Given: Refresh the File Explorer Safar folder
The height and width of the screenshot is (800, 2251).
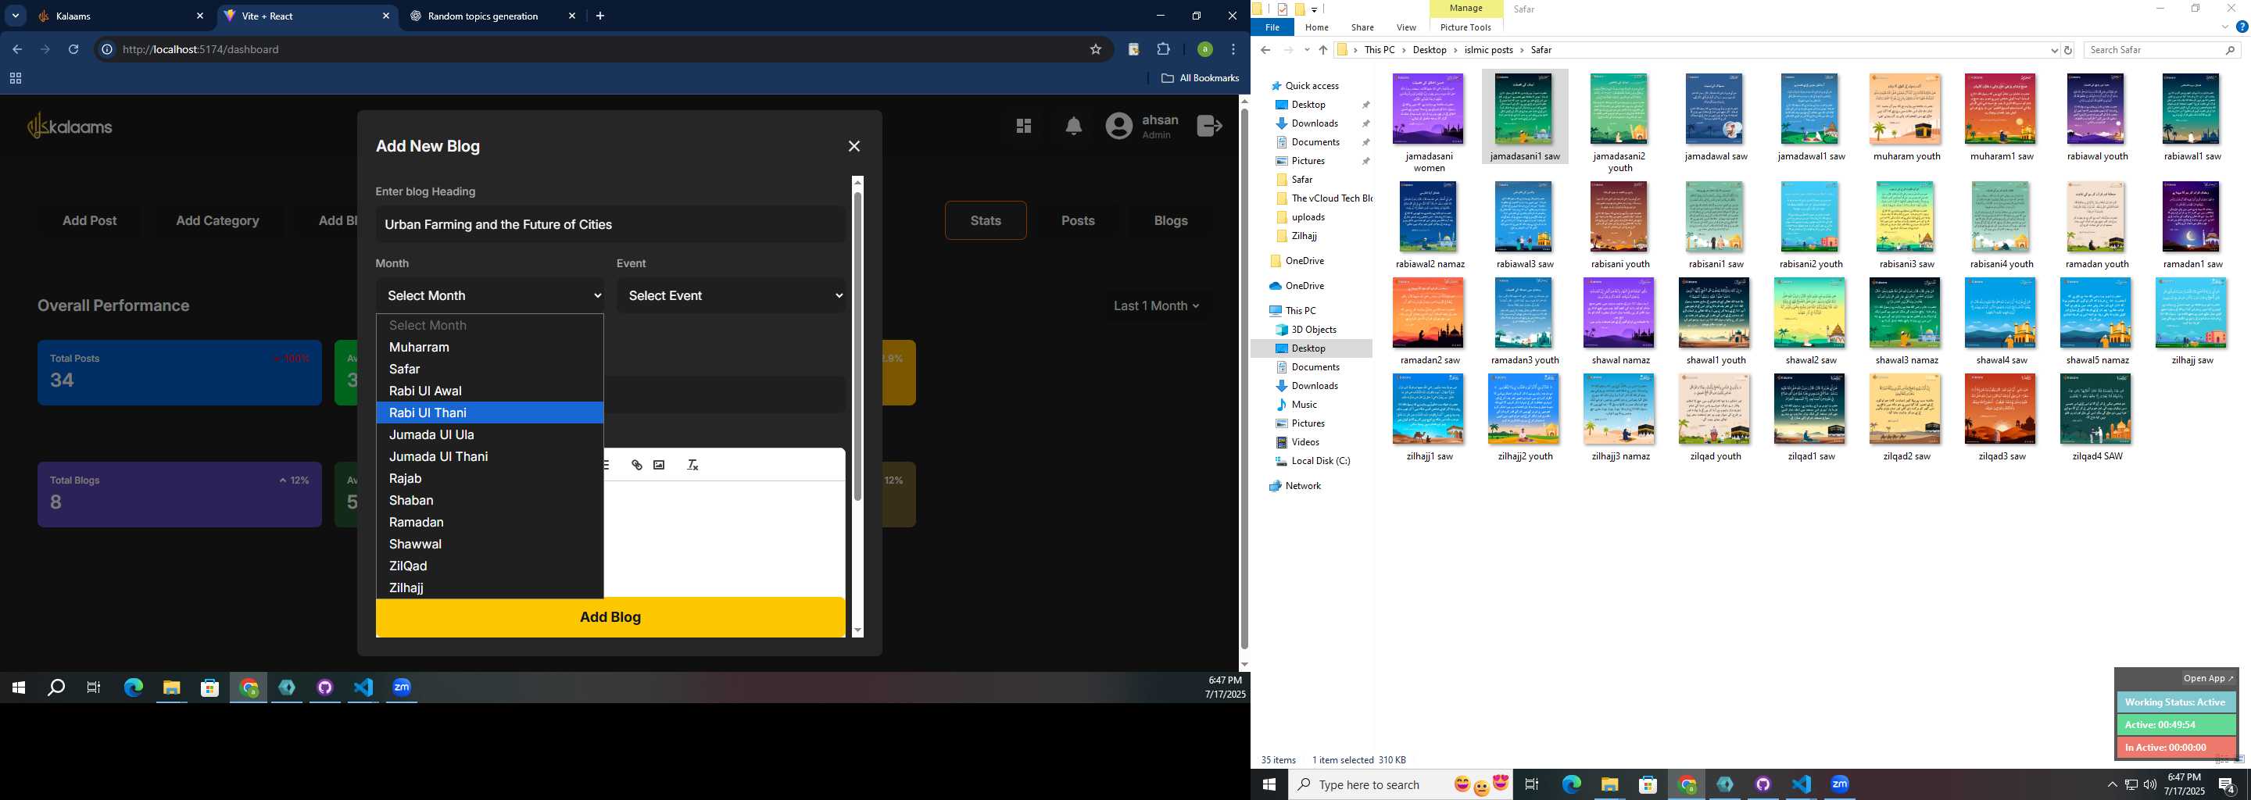Looking at the screenshot, I should [x=2067, y=50].
